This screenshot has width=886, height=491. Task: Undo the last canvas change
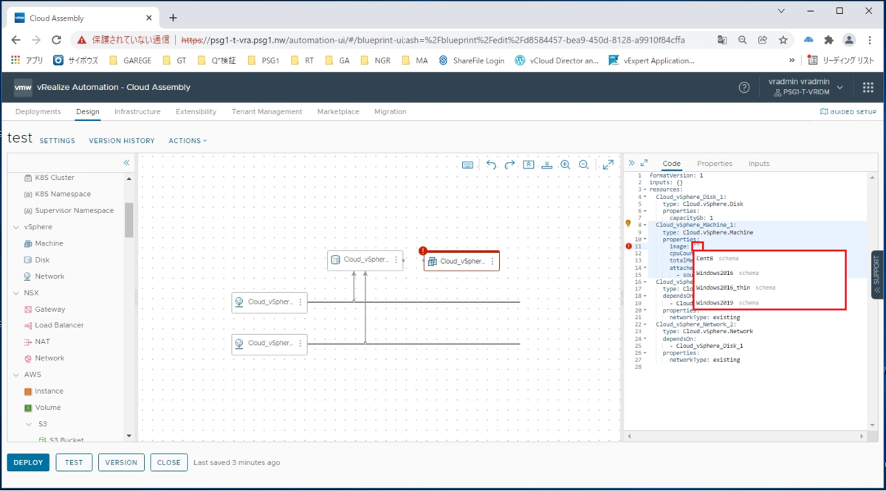[492, 165]
